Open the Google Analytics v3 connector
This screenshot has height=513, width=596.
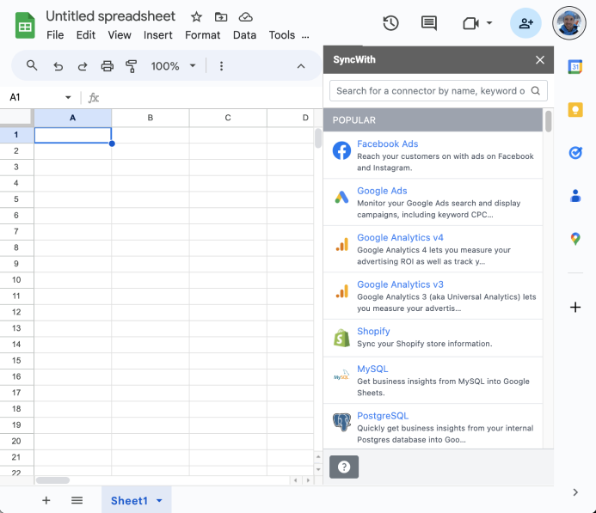click(x=433, y=296)
